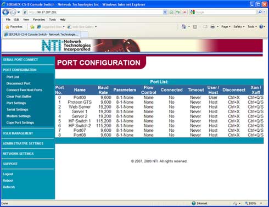Click the HP Switch 2 port name
The width and height of the screenshot is (269, 207).
[x=80, y=126]
